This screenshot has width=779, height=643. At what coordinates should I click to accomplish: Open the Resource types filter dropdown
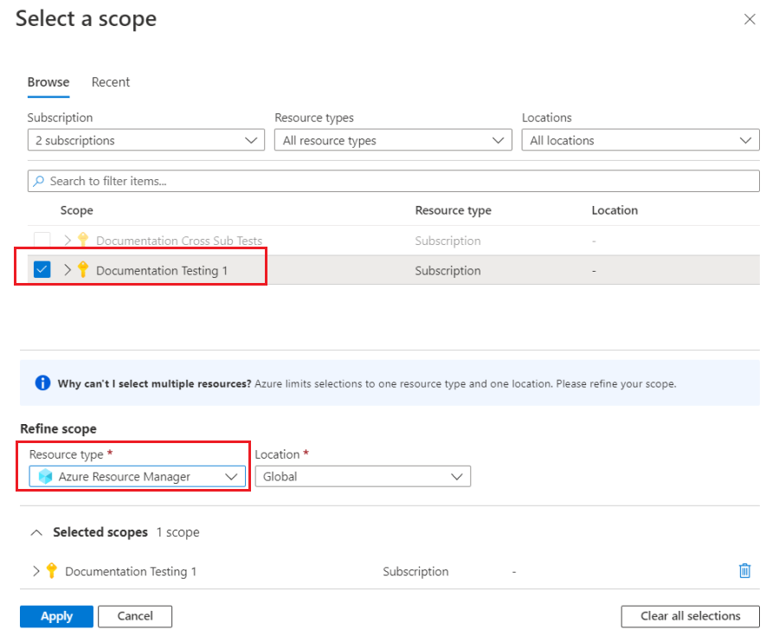393,140
